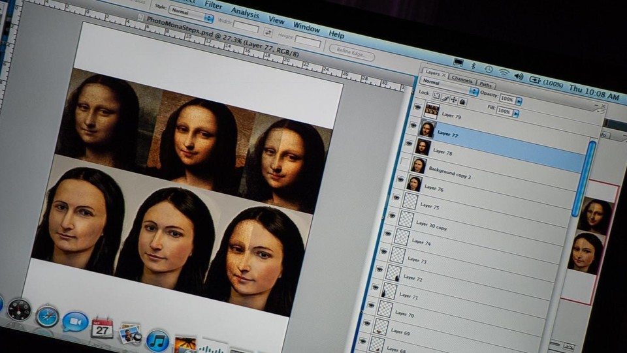The height and width of the screenshot is (353, 627).
Task: Select the Layers tab
Action: pyautogui.click(x=435, y=74)
